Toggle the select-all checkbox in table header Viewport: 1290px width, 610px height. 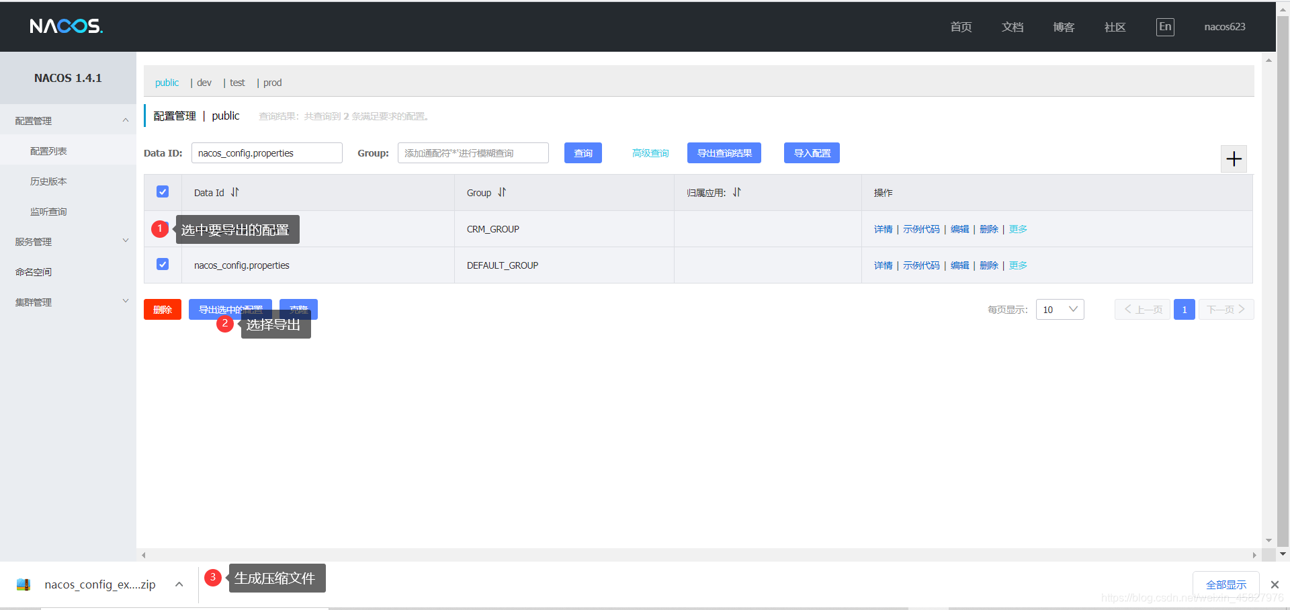pyautogui.click(x=163, y=191)
